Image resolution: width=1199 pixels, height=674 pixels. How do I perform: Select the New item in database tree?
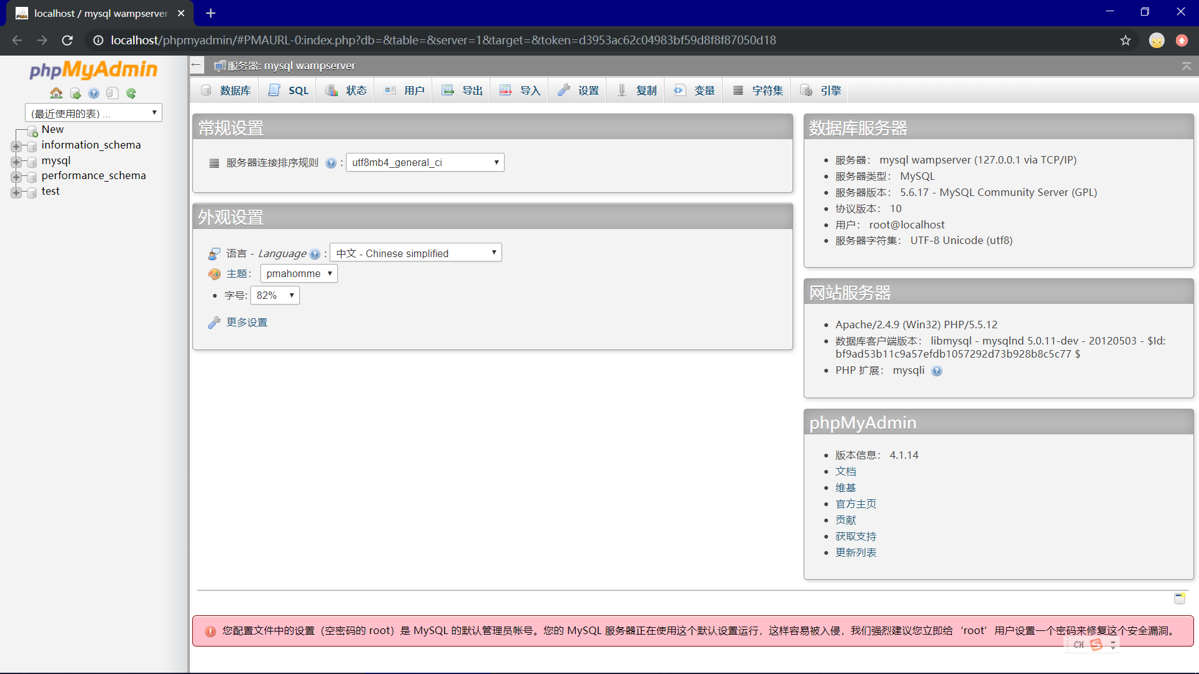pos(52,129)
